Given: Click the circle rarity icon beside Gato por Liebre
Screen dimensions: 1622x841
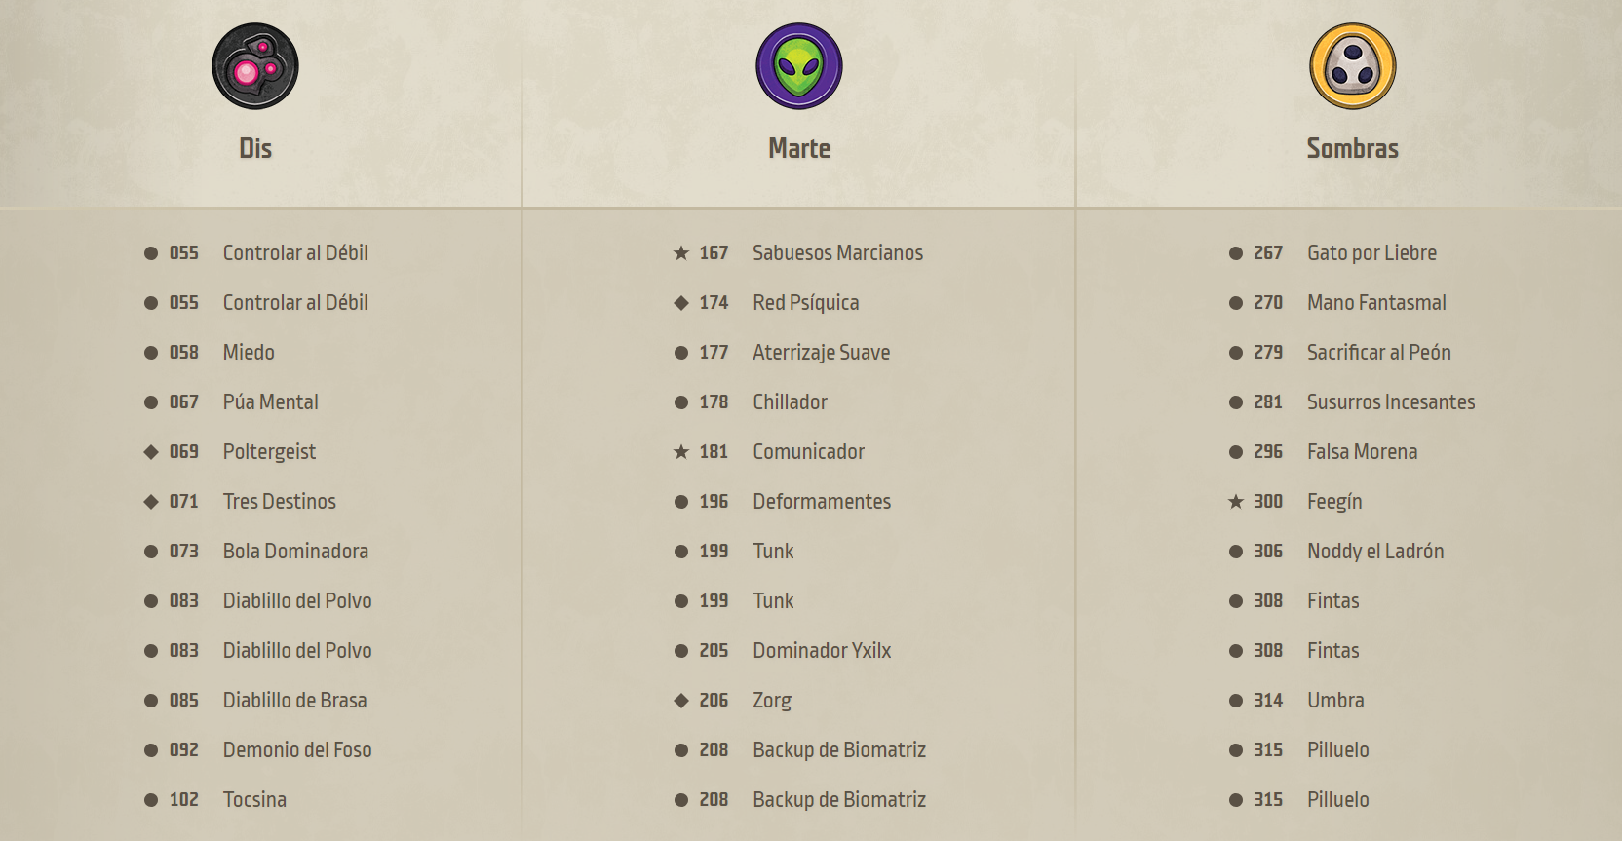Looking at the screenshot, I should point(1236,253).
